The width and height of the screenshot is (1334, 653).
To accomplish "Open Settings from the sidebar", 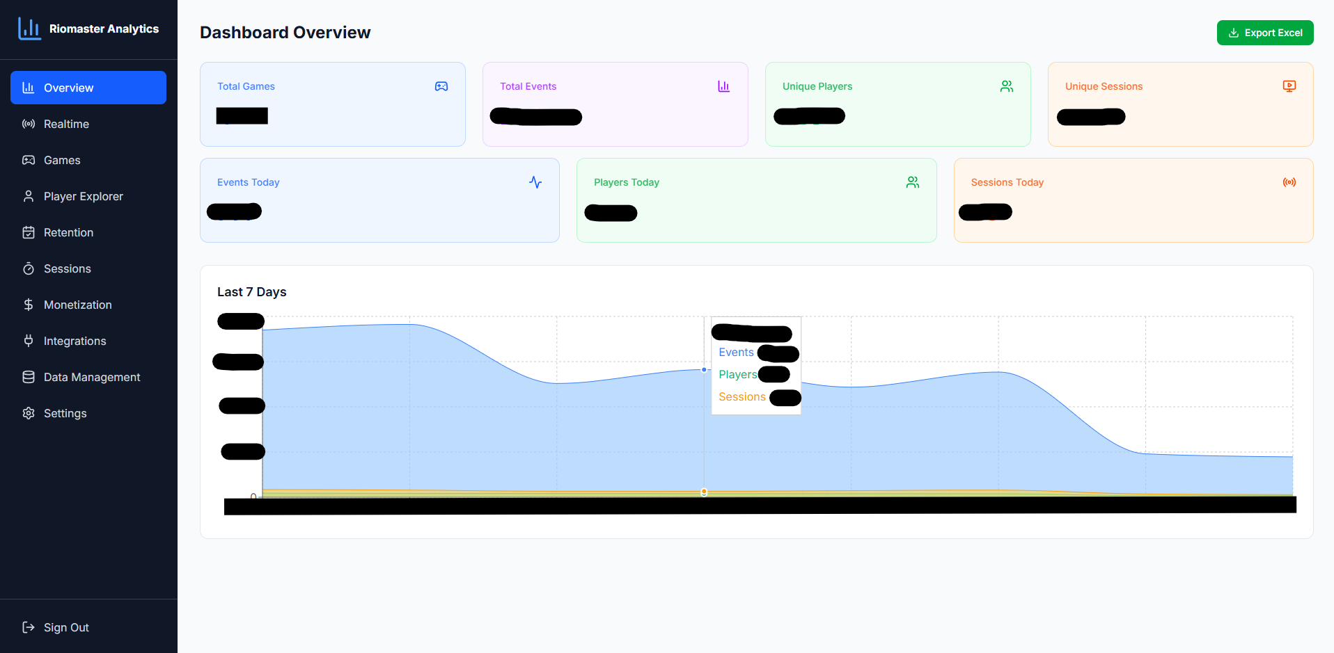I will (65, 413).
